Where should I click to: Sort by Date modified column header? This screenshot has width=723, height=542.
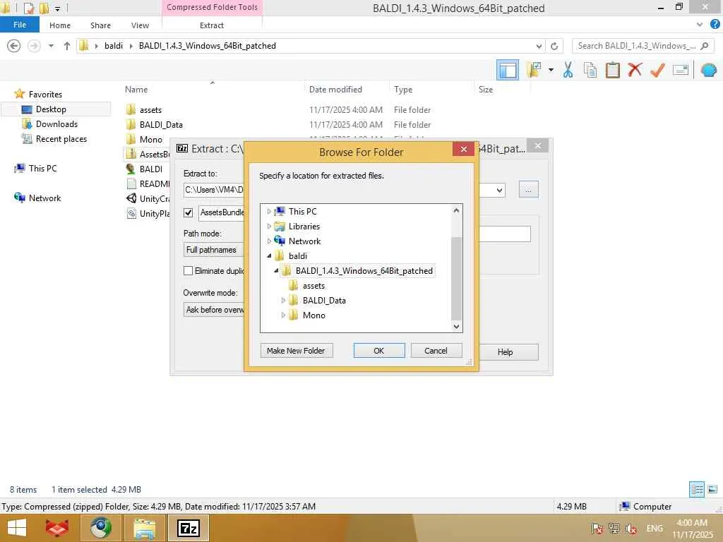coord(335,90)
